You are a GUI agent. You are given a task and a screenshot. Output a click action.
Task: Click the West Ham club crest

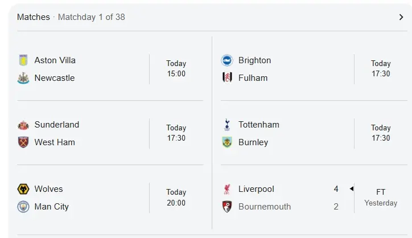pos(23,142)
